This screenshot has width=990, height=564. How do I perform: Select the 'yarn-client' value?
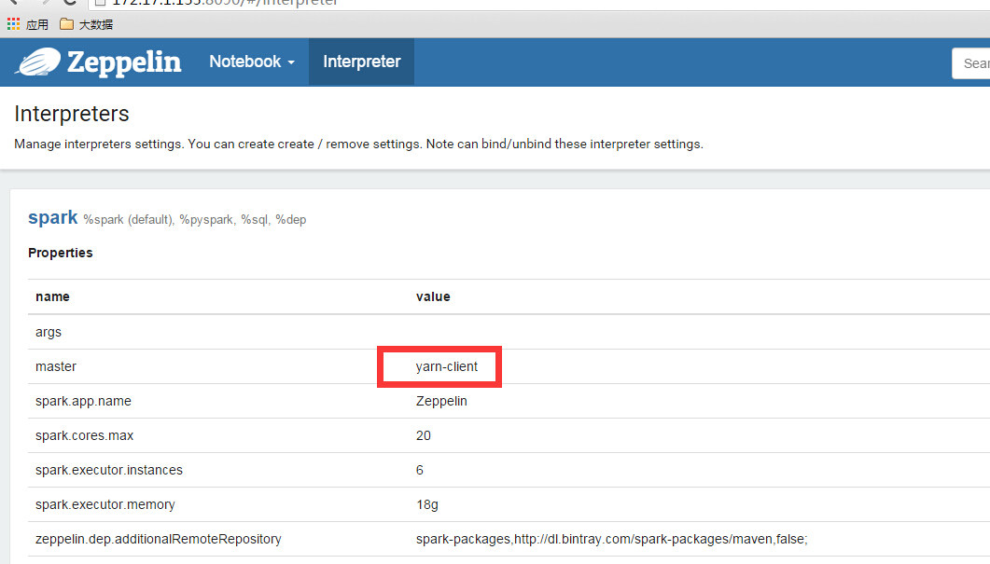tap(446, 366)
